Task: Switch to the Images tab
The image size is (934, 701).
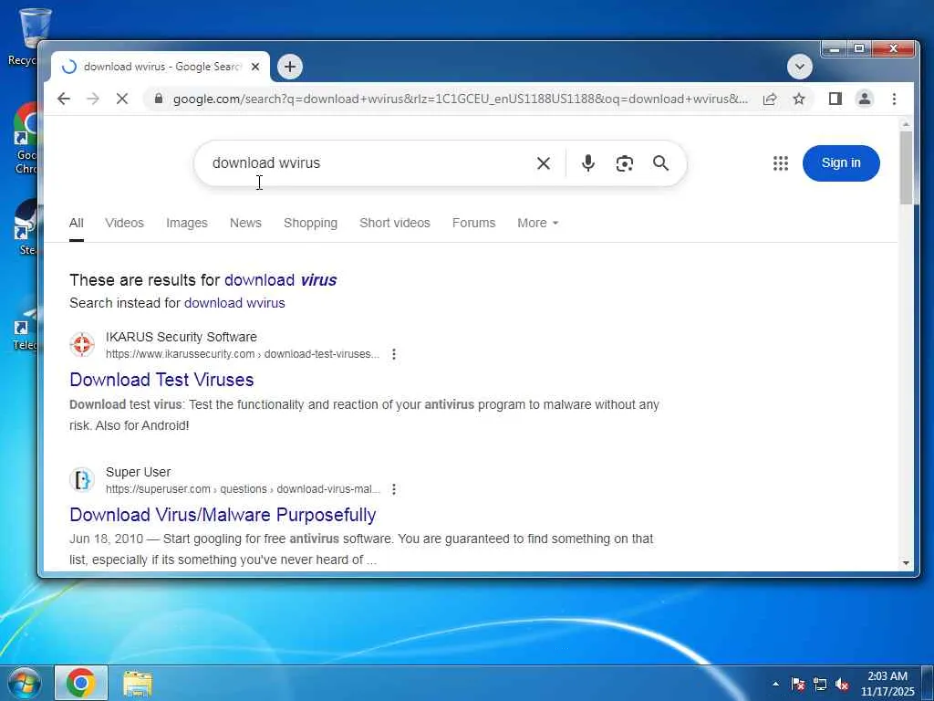Action: pyautogui.click(x=186, y=223)
